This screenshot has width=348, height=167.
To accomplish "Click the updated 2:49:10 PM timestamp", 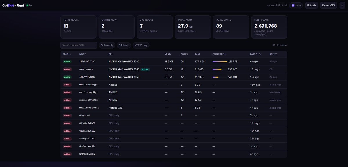I will coord(277,5).
